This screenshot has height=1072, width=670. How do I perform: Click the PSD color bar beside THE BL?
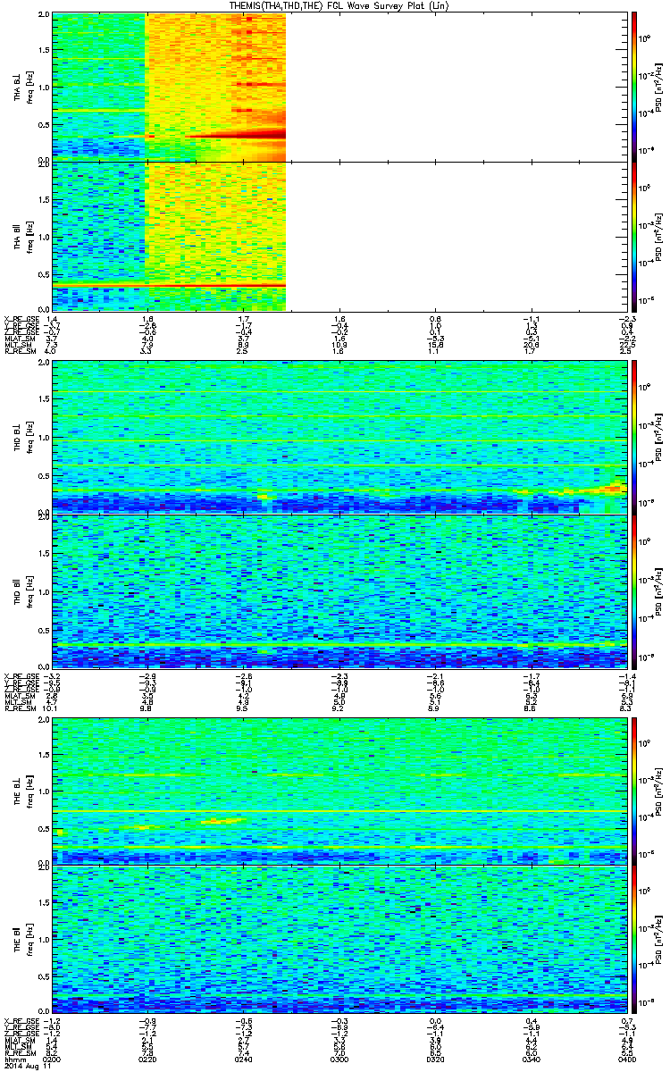tap(635, 790)
